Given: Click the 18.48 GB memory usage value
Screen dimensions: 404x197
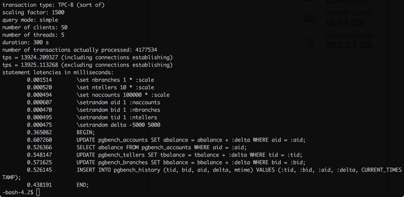Looking at the screenshot, I should tap(344, 23).
